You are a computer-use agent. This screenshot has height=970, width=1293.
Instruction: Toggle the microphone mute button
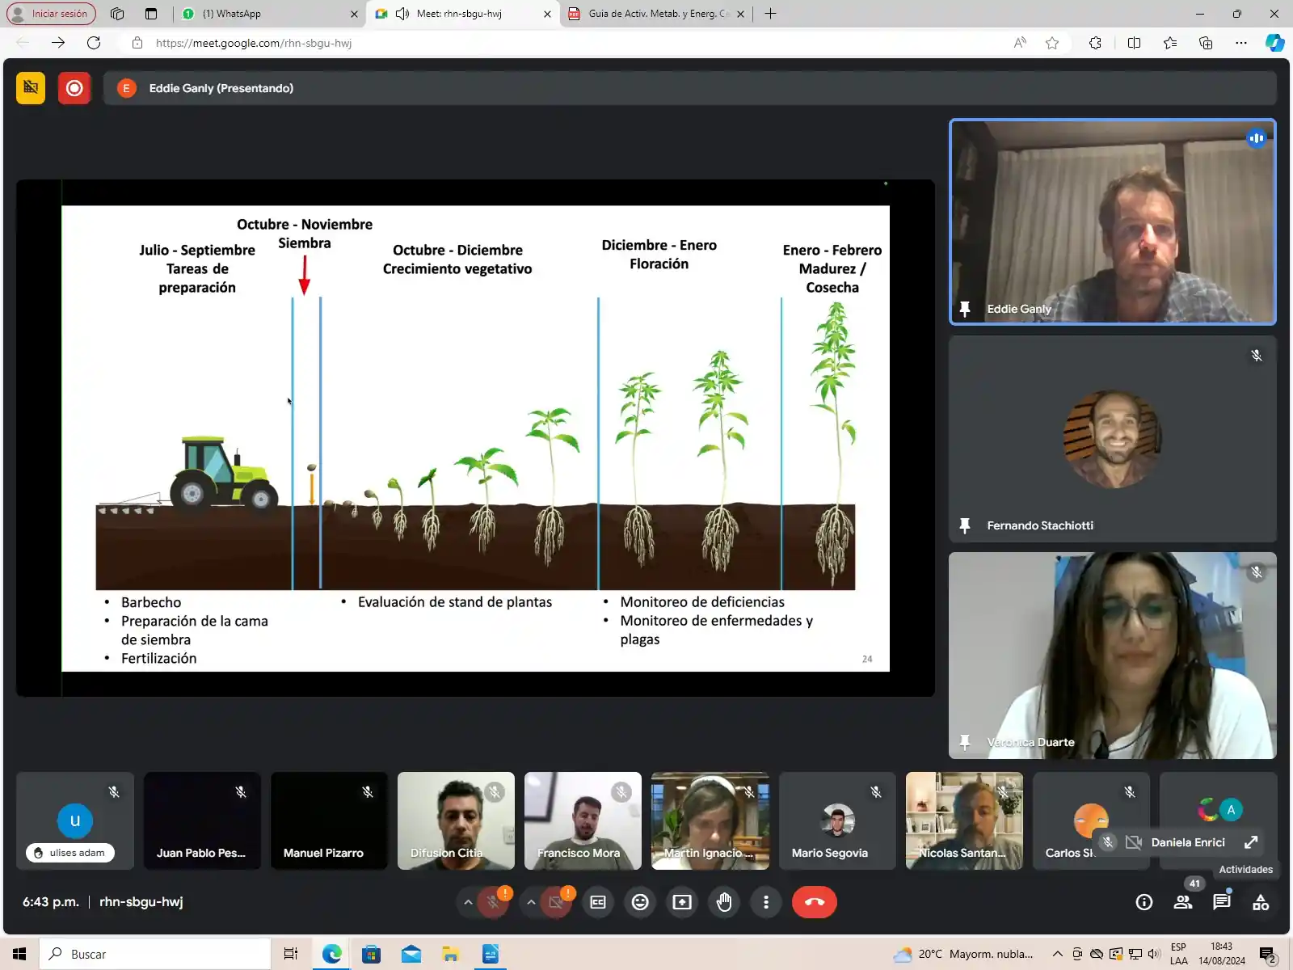click(x=492, y=902)
